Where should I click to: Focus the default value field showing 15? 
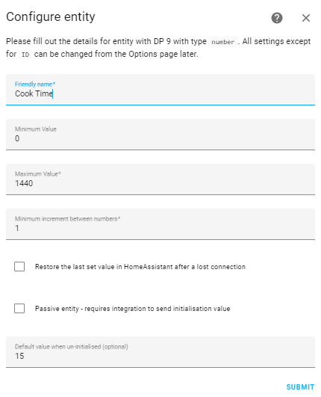pos(160,352)
